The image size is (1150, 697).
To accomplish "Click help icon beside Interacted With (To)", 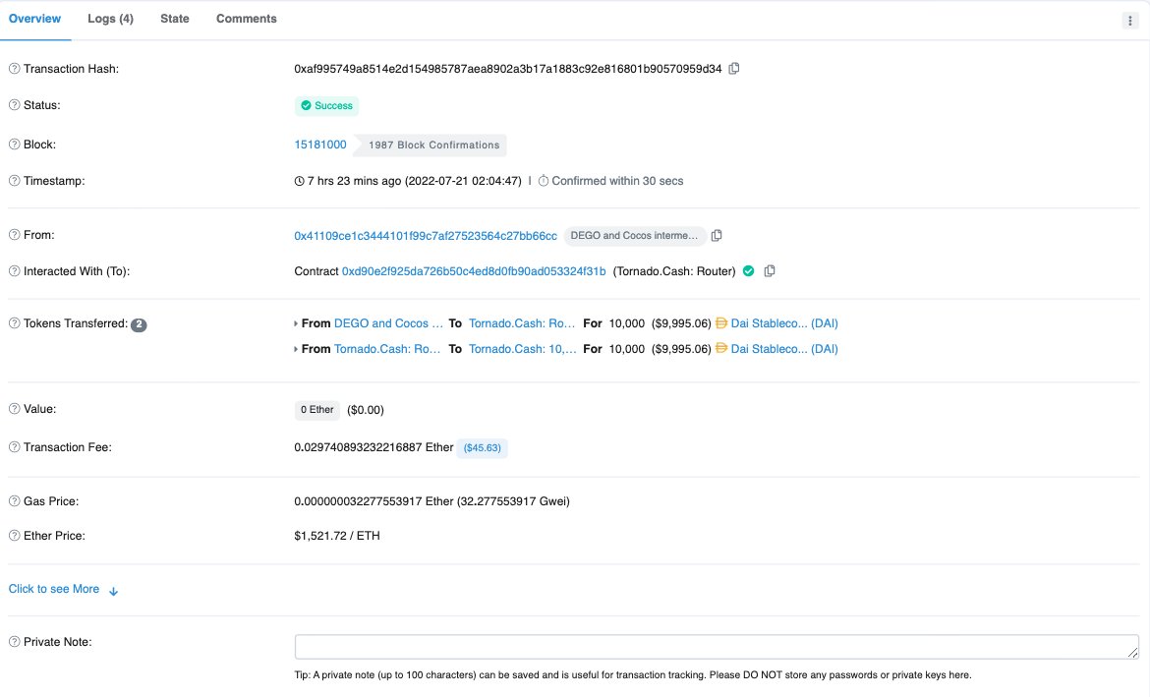I will (x=14, y=270).
